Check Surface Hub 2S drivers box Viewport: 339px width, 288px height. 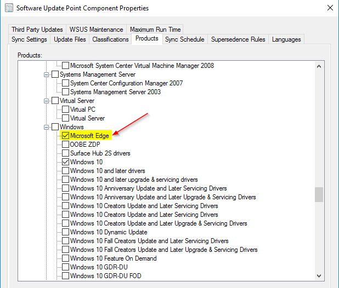tap(65, 153)
